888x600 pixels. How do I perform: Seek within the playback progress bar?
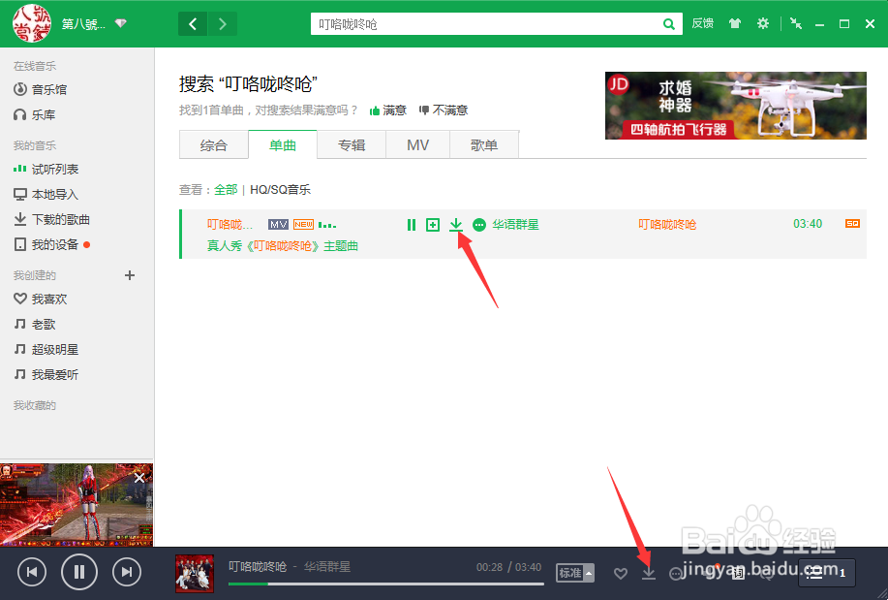click(x=385, y=584)
